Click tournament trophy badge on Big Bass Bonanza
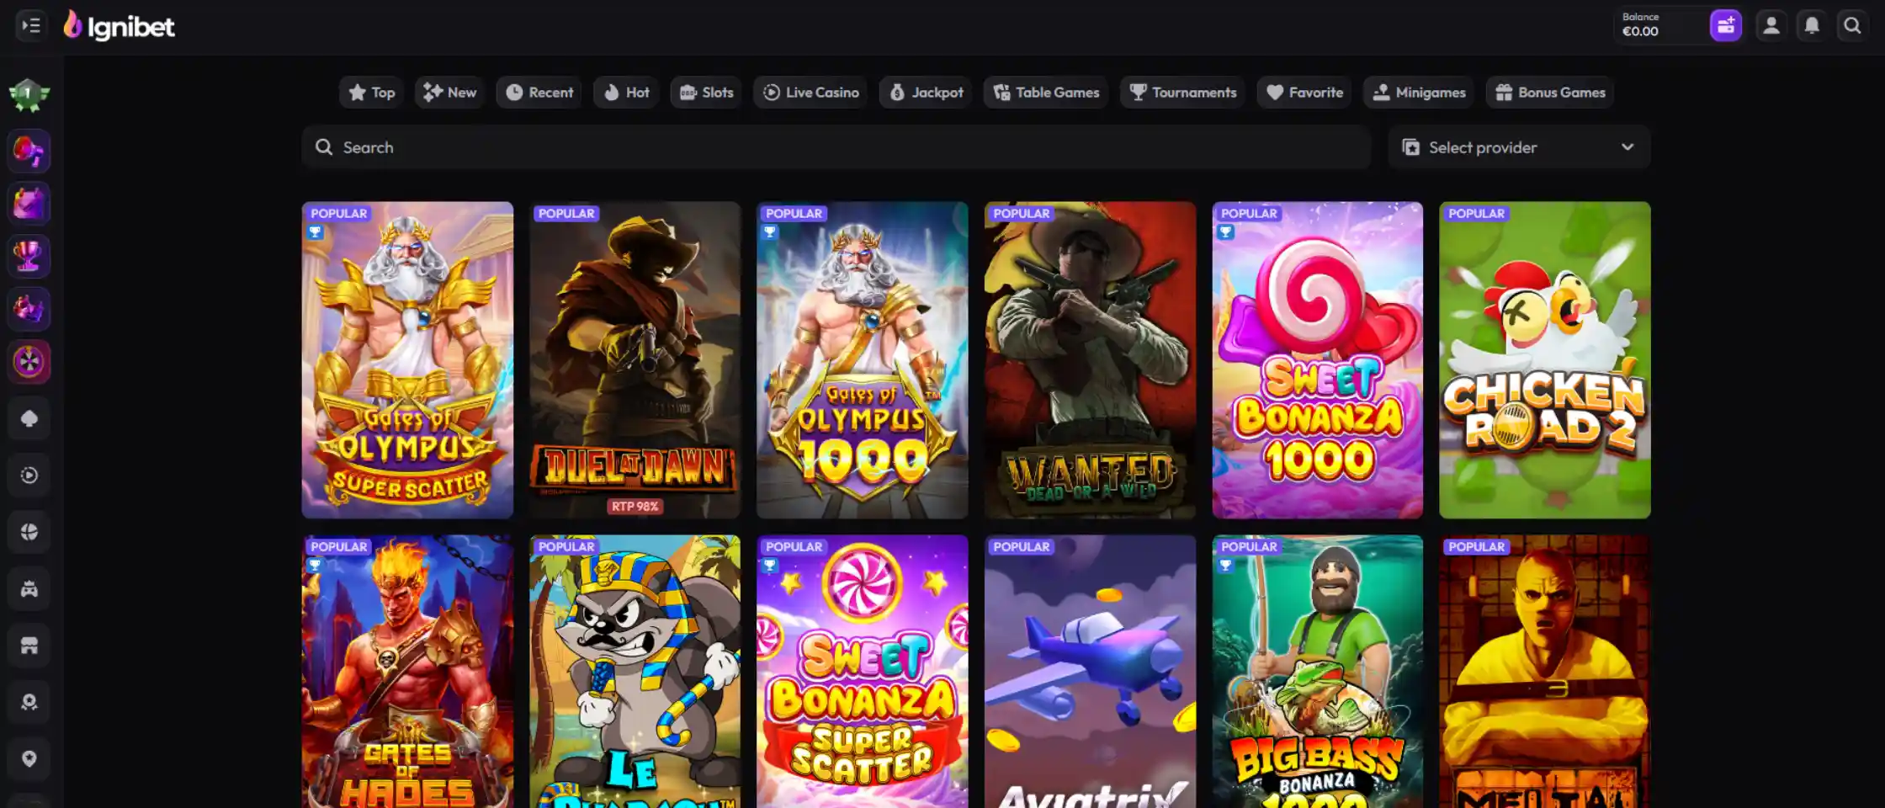The width and height of the screenshot is (1885, 808). pos(1225,566)
